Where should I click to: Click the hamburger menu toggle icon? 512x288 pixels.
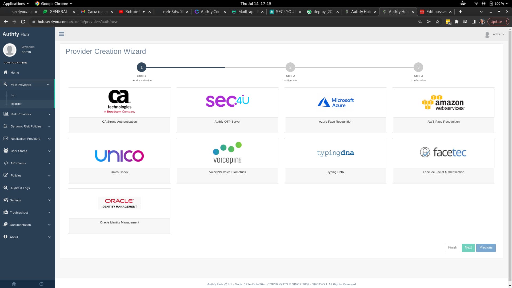[61, 34]
